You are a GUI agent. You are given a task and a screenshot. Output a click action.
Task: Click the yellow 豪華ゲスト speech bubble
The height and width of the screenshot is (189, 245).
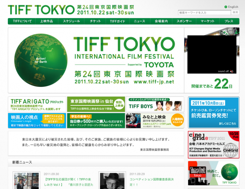point(53,119)
